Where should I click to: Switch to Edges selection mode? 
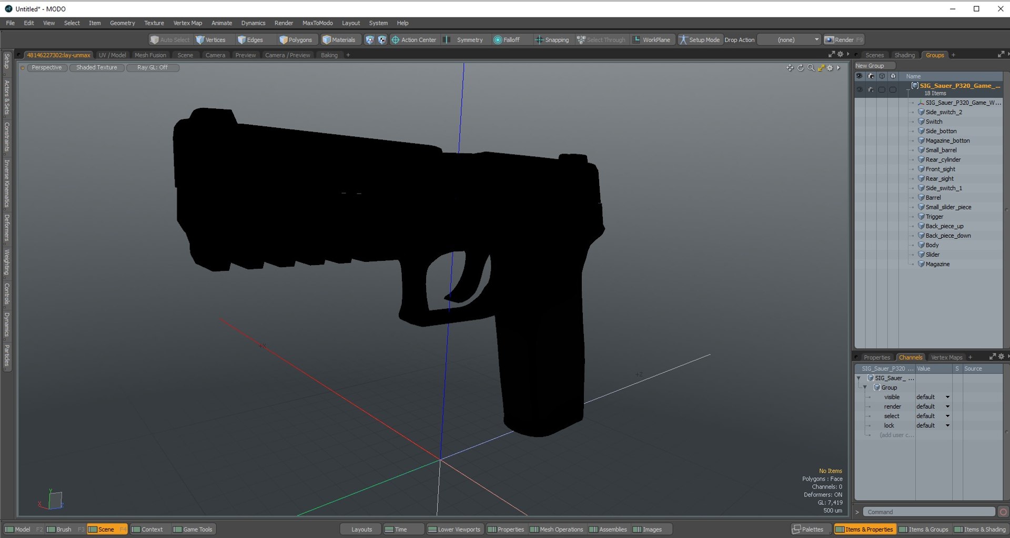pyautogui.click(x=250, y=40)
